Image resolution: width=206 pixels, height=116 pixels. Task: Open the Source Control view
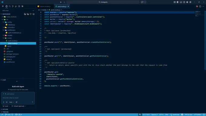coord(13,6)
